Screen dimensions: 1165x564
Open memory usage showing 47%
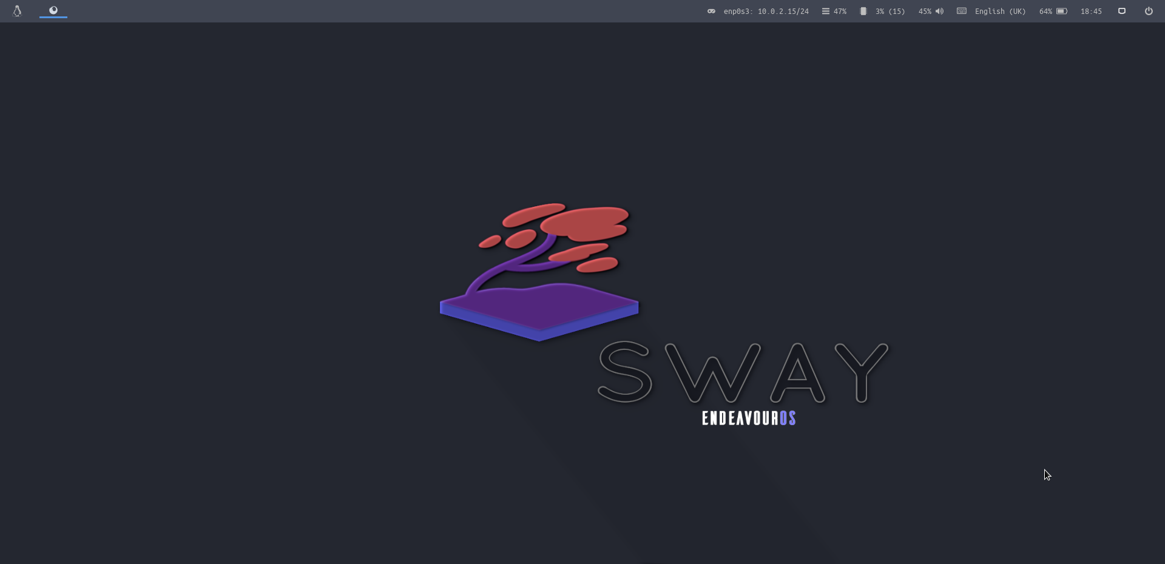pyautogui.click(x=840, y=12)
